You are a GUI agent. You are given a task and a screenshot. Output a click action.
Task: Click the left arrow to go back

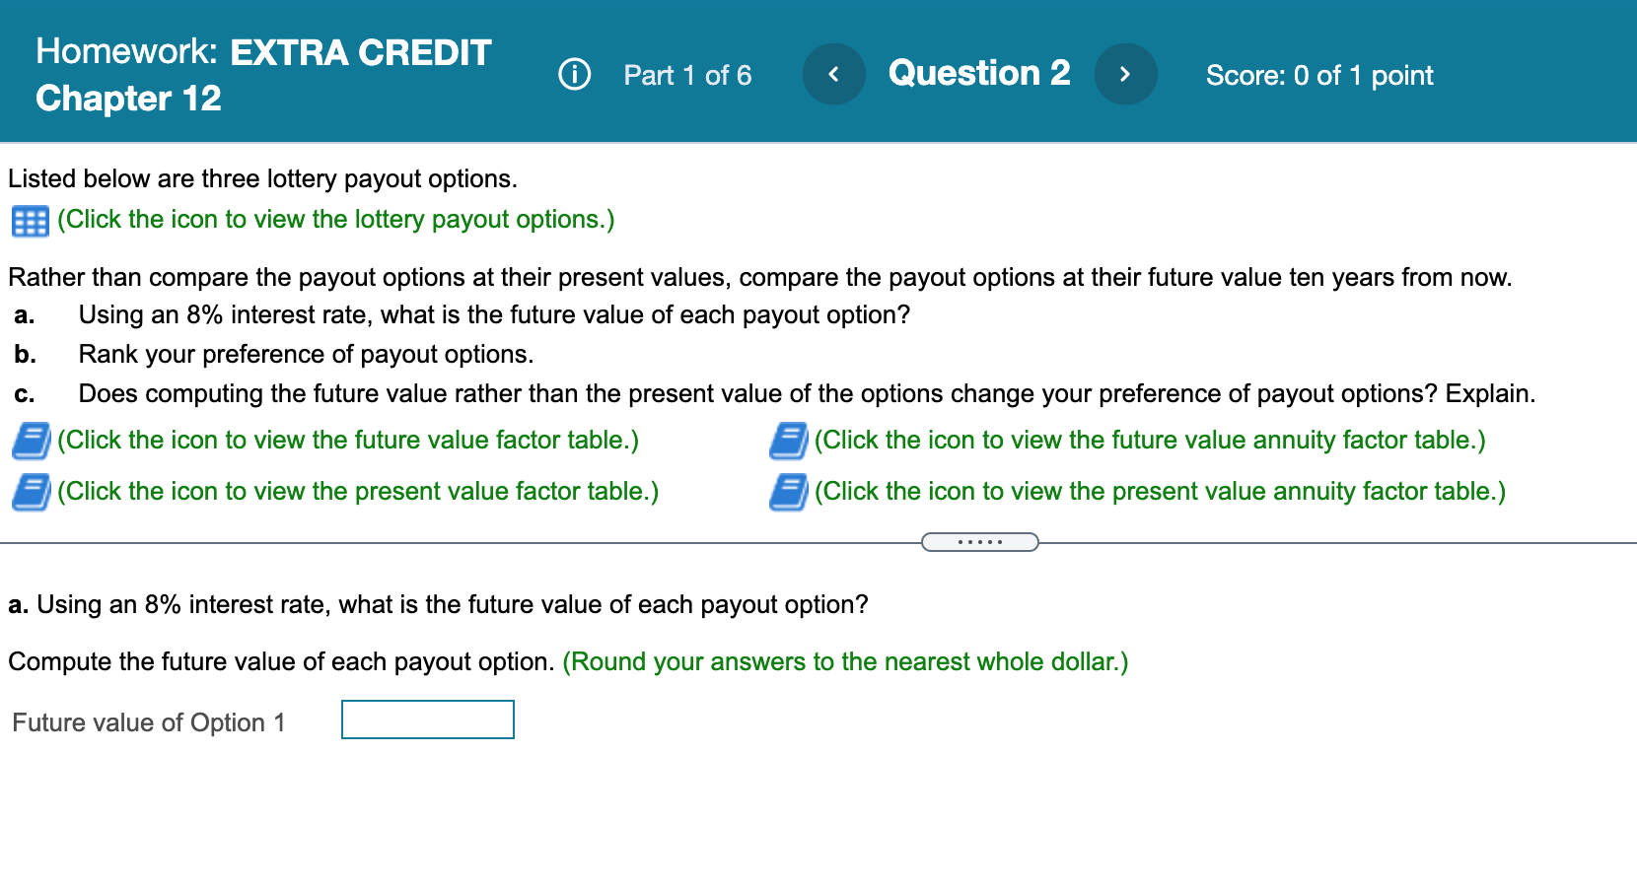[833, 74]
